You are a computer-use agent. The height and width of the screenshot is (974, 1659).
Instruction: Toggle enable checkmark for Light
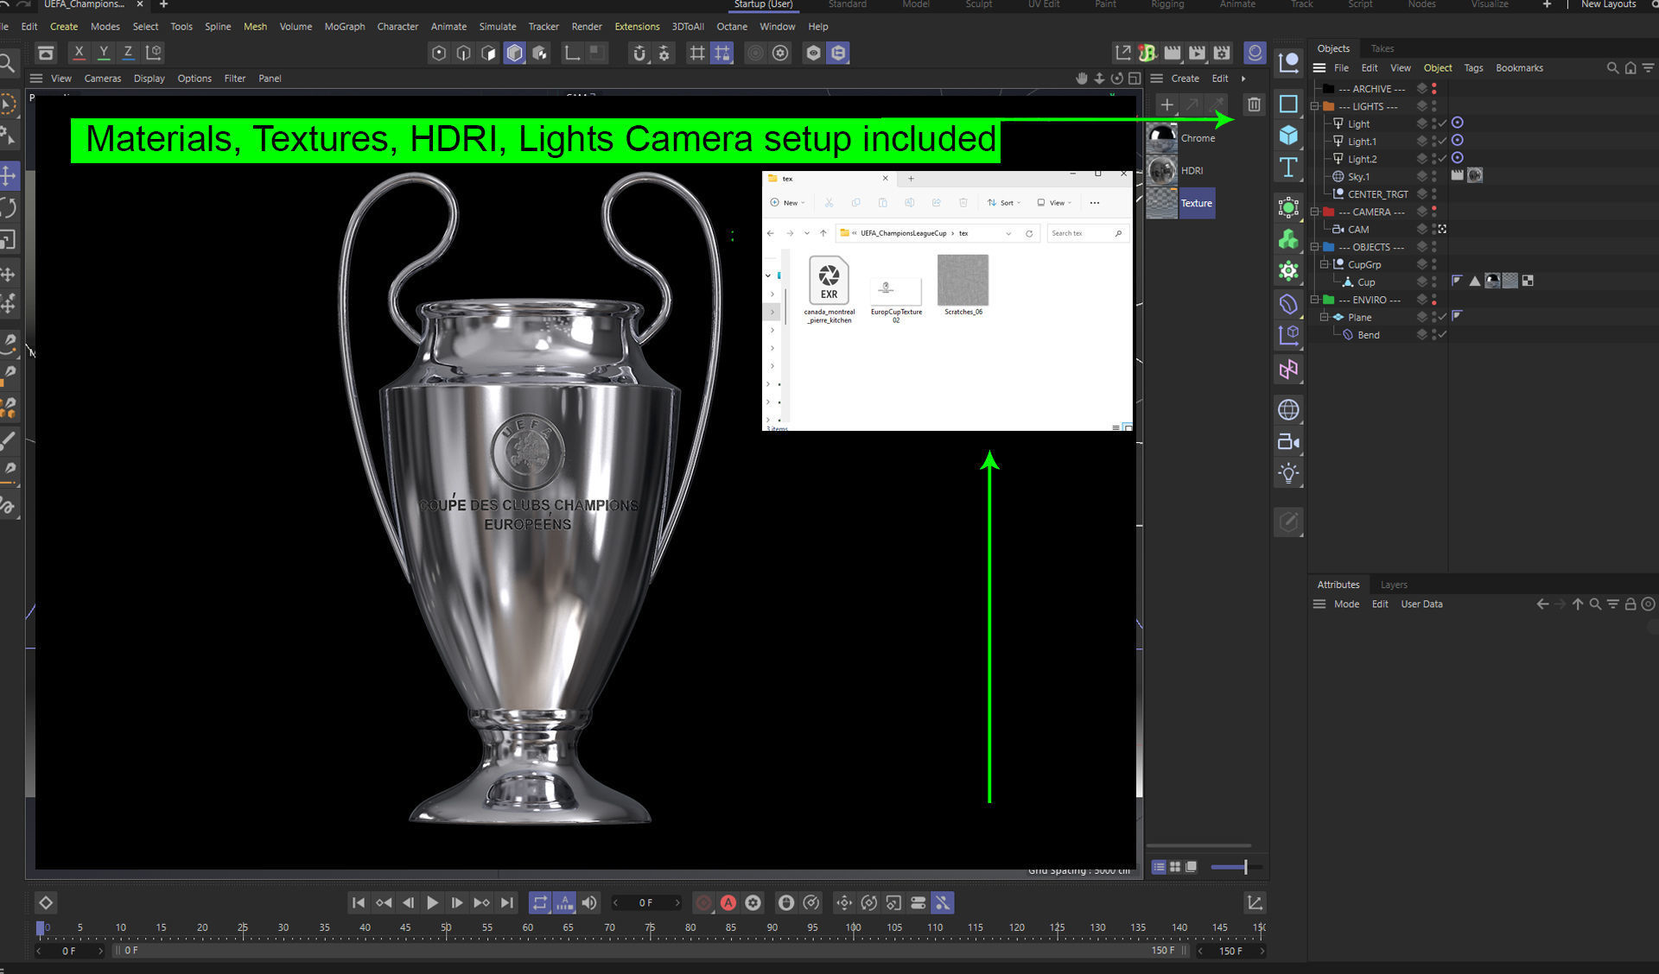click(x=1442, y=123)
